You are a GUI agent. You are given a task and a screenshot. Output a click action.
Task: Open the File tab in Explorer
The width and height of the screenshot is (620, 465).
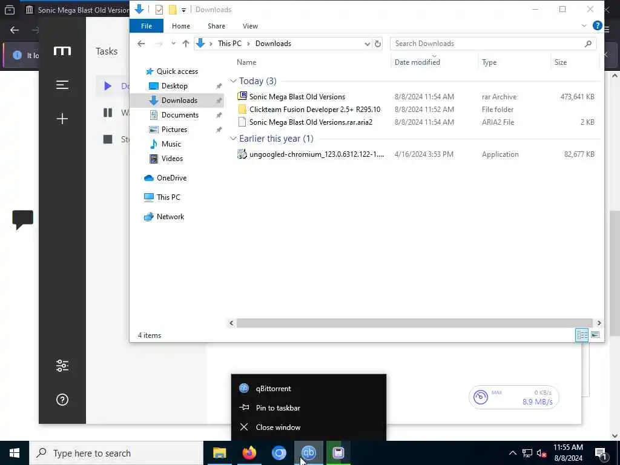pos(147,26)
